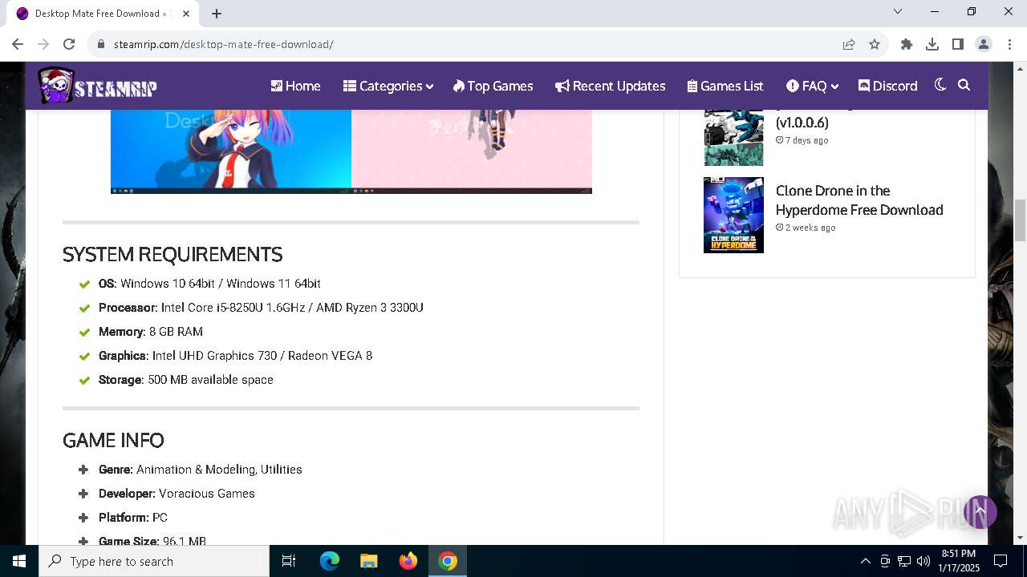Image resolution: width=1027 pixels, height=577 pixels.
Task: Open the Top Games page
Action: (x=493, y=86)
